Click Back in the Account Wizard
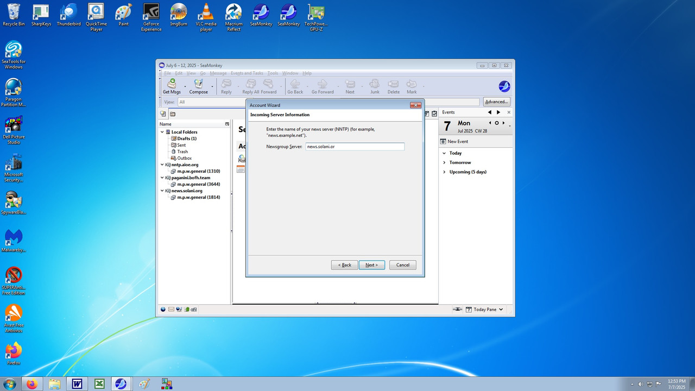695x391 pixels. 345,265
